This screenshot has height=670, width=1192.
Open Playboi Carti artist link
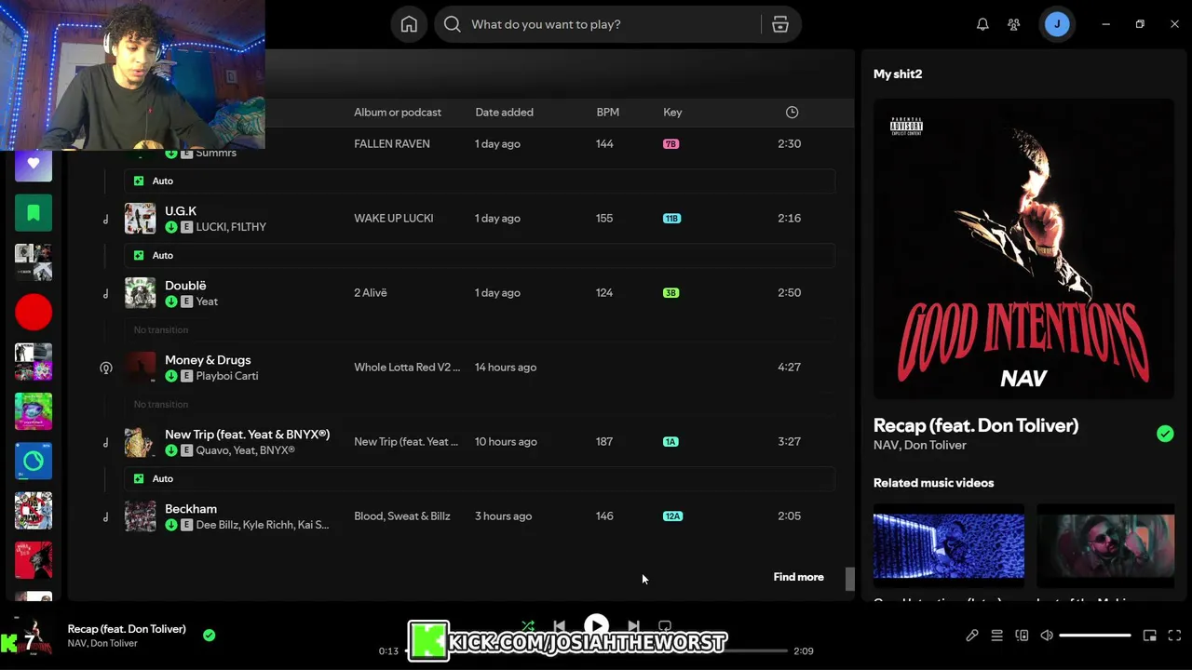(x=227, y=376)
